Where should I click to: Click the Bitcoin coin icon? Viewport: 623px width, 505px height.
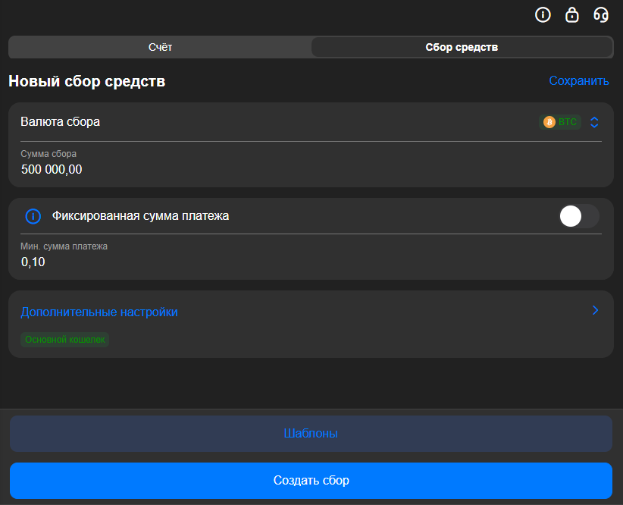(549, 122)
